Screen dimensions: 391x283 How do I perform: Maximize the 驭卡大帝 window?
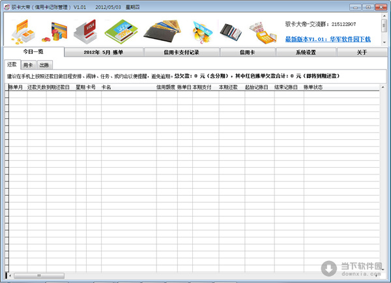368,7
